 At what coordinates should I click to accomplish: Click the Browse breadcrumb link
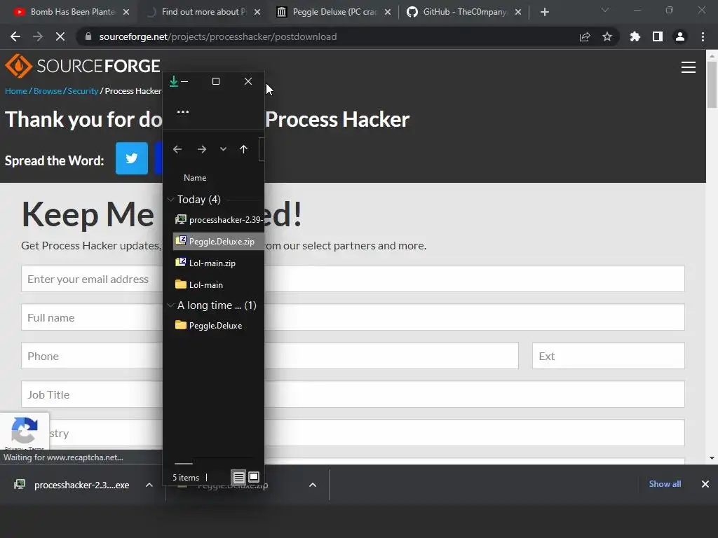pos(48,91)
